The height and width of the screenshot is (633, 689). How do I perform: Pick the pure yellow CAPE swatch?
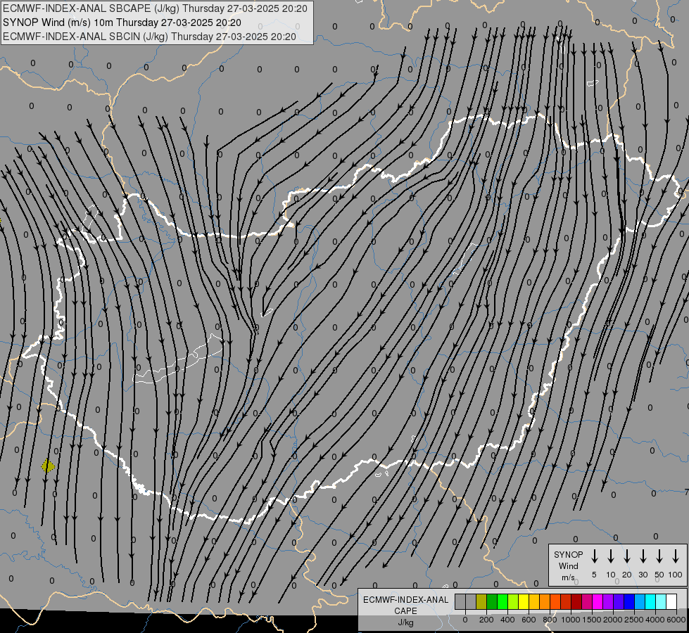(524, 601)
